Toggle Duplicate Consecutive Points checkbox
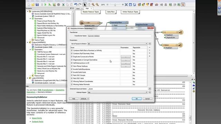This screenshot has width=221, height=124. [x=72, y=56]
